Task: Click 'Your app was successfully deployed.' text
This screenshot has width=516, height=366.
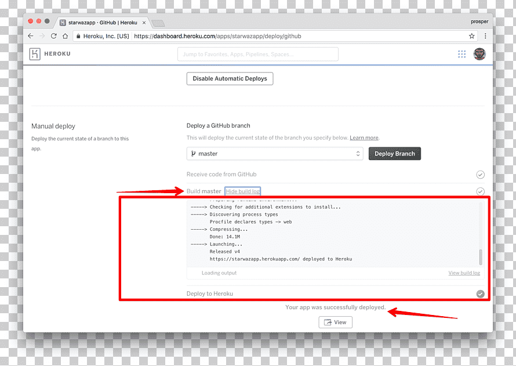Action: click(x=335, y=307)
